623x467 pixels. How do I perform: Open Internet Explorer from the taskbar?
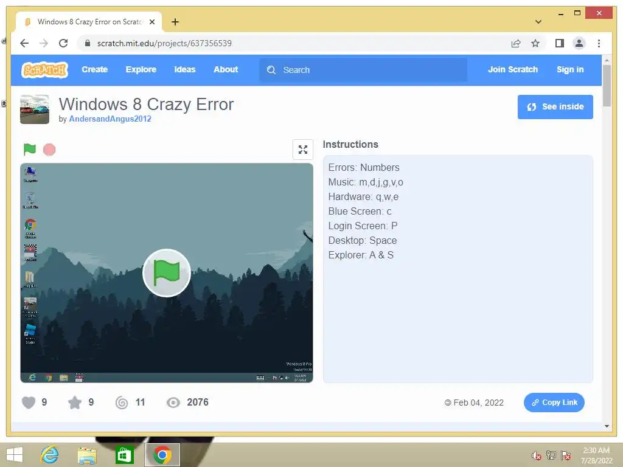pos(50,455)
